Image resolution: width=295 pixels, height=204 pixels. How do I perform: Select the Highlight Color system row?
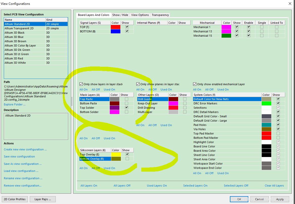pyautogui.click(x=239, y=142)
